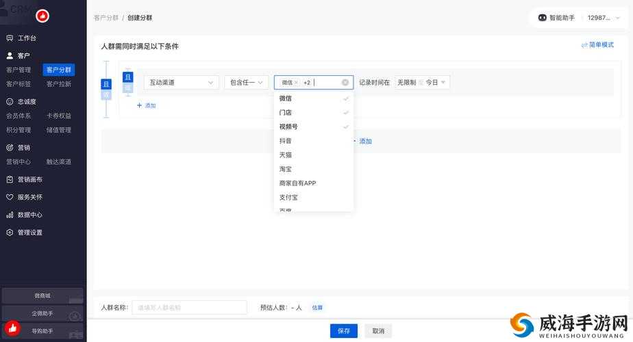Click the 取消 button
This screenshot has height=342, width=633.
378,330
